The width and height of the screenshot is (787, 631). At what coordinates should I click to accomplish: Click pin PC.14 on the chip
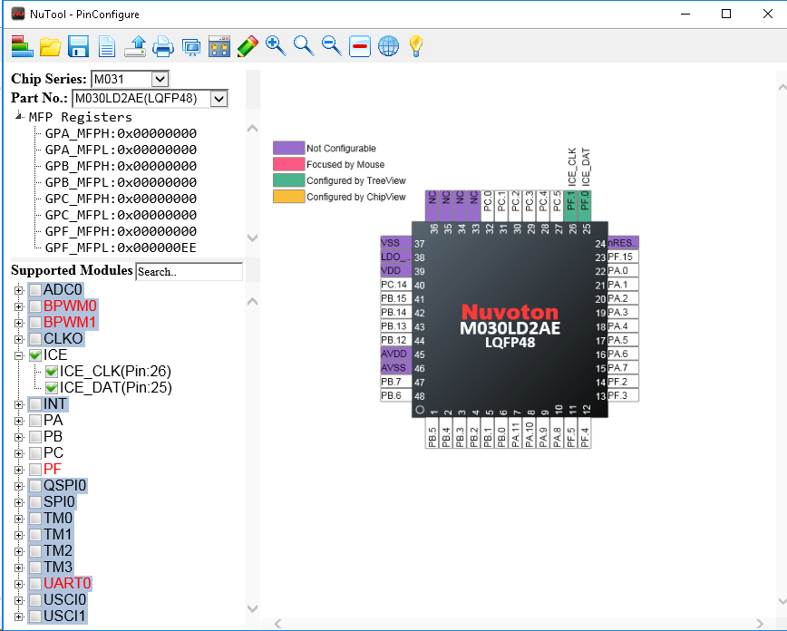pos(396,285)
